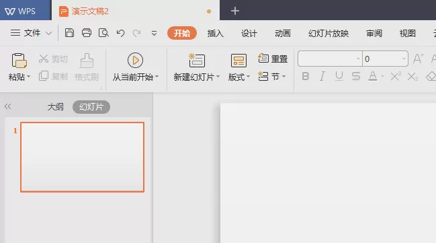This screenshot has height=243, width=436.
Task: Click the Print icon
Action: click(x=87, y=33)
